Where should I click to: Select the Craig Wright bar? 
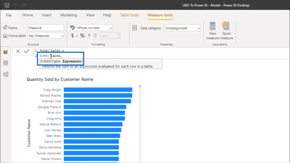(98, 89)
